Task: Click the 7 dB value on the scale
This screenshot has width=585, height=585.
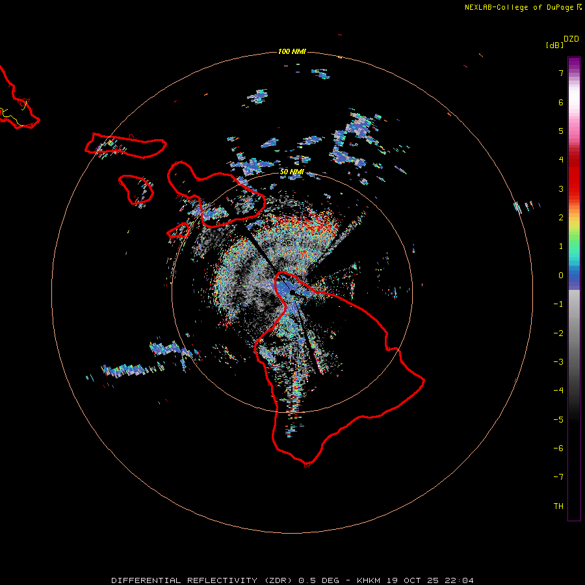Action: [x=561, y=73]
